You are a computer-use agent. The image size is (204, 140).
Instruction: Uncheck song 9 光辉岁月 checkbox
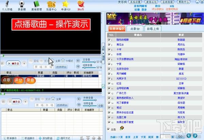(109, 78)
